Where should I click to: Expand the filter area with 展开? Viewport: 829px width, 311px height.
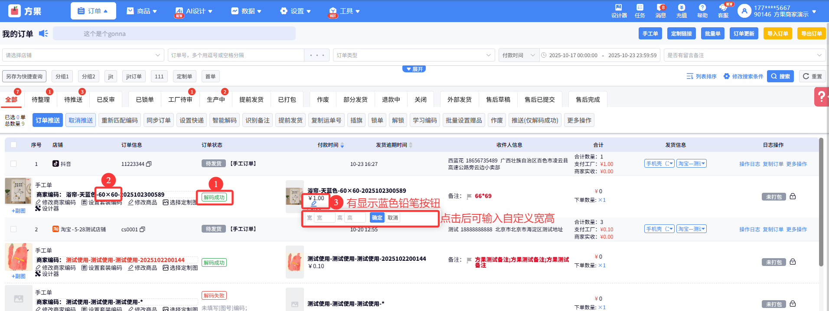pyautogui.click(x=414, y=69)
